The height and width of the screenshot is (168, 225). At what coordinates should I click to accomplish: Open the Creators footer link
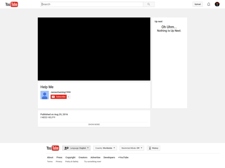[83, 158]
